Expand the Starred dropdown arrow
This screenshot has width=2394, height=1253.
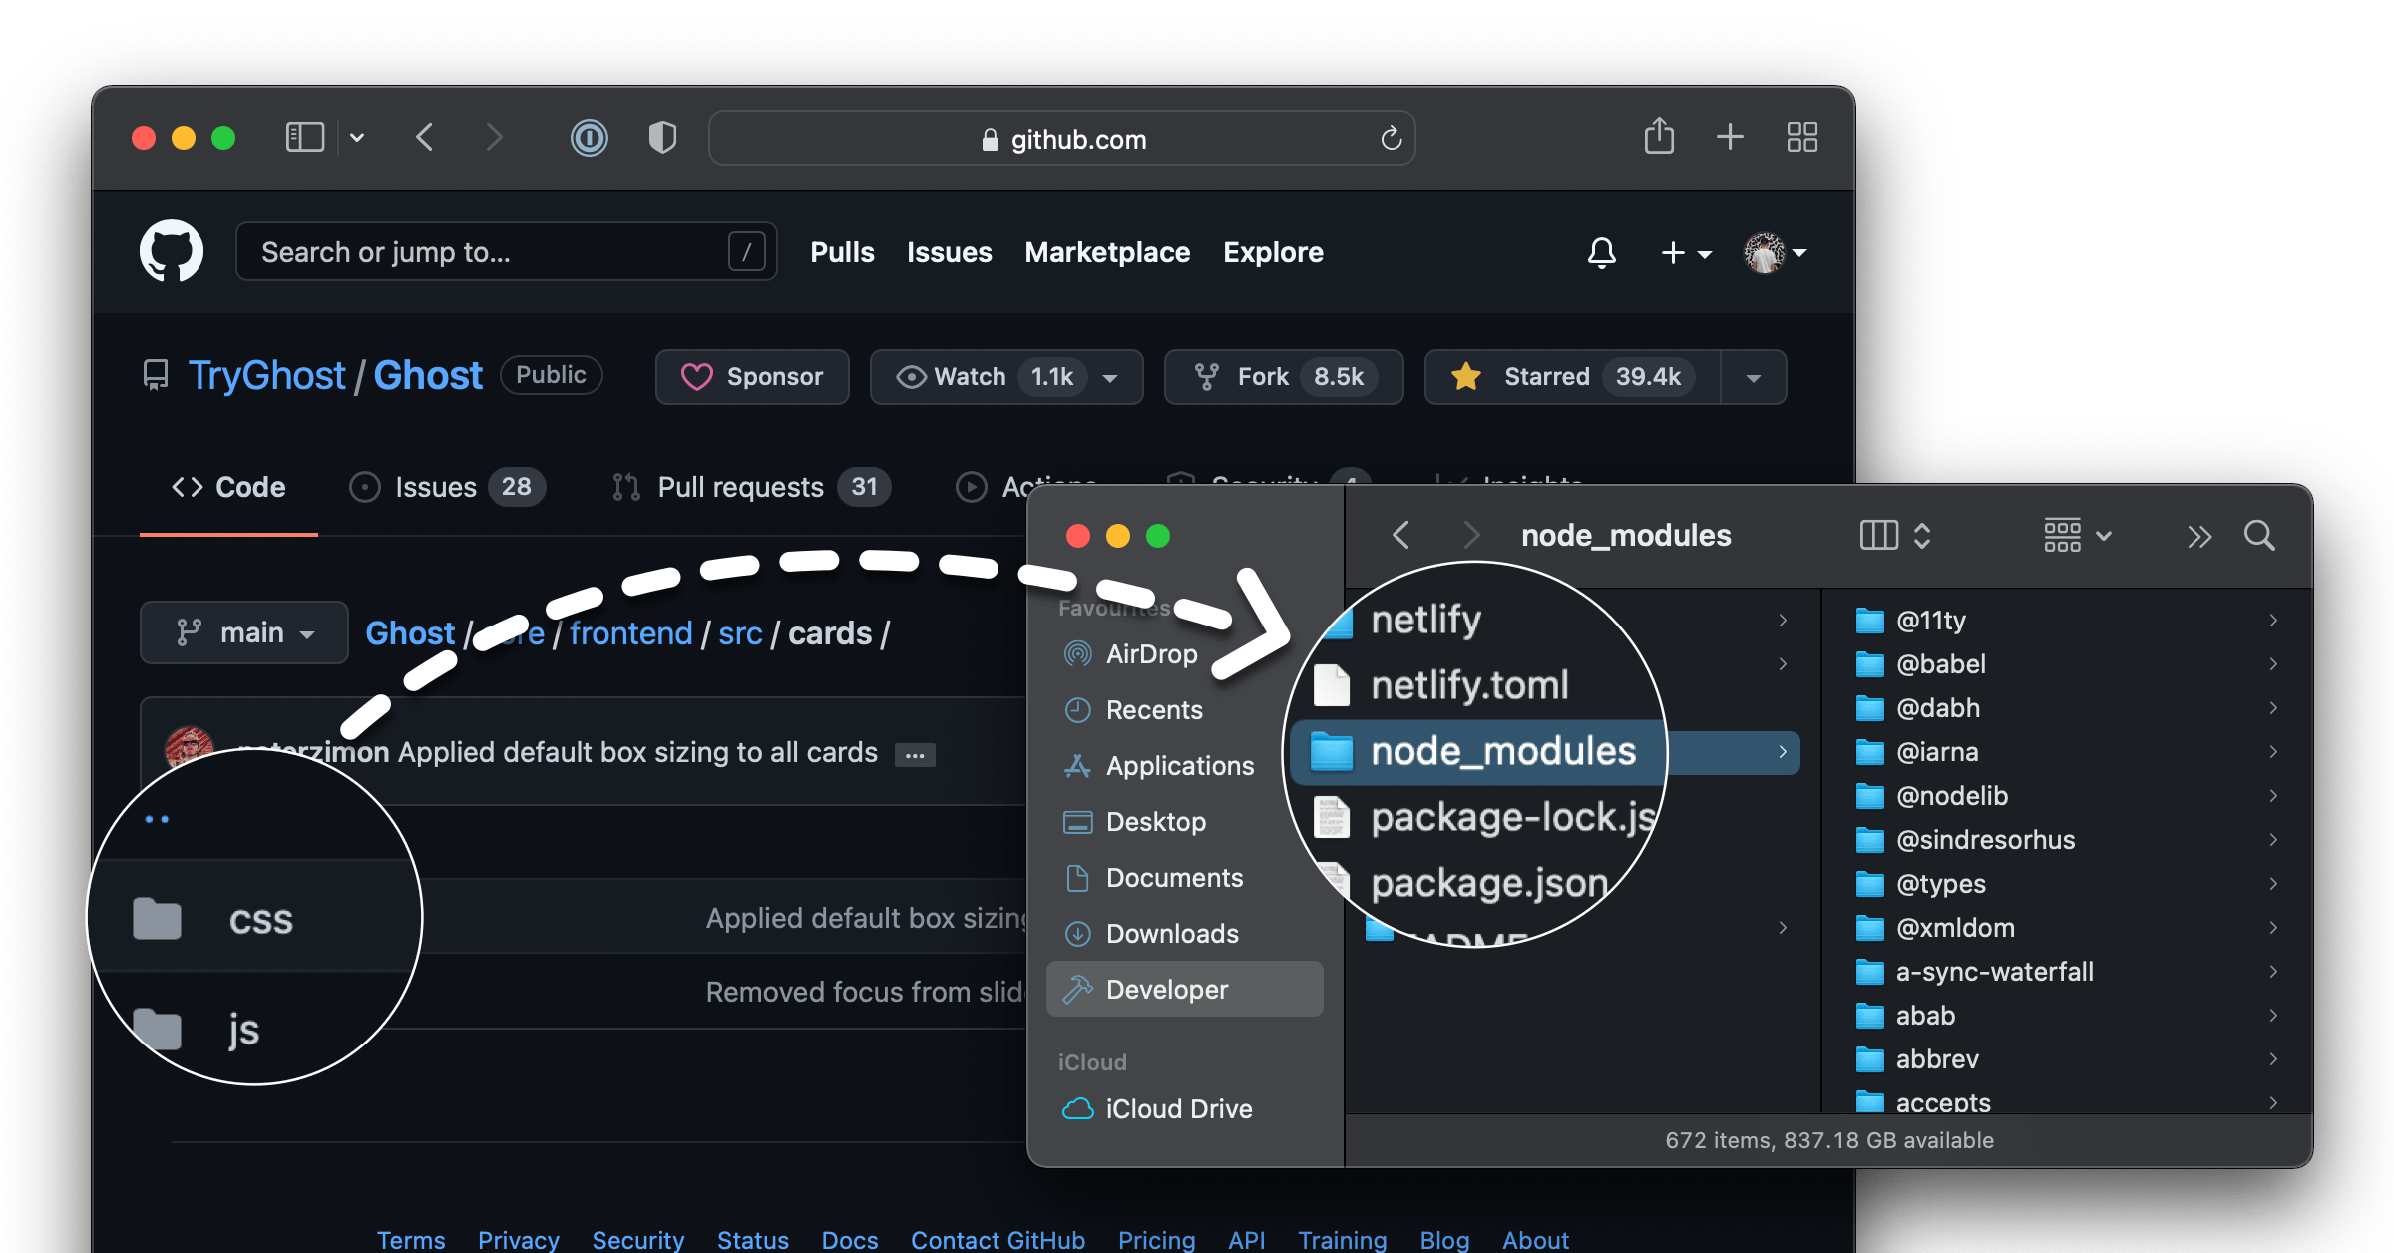tap(1754, 377)
